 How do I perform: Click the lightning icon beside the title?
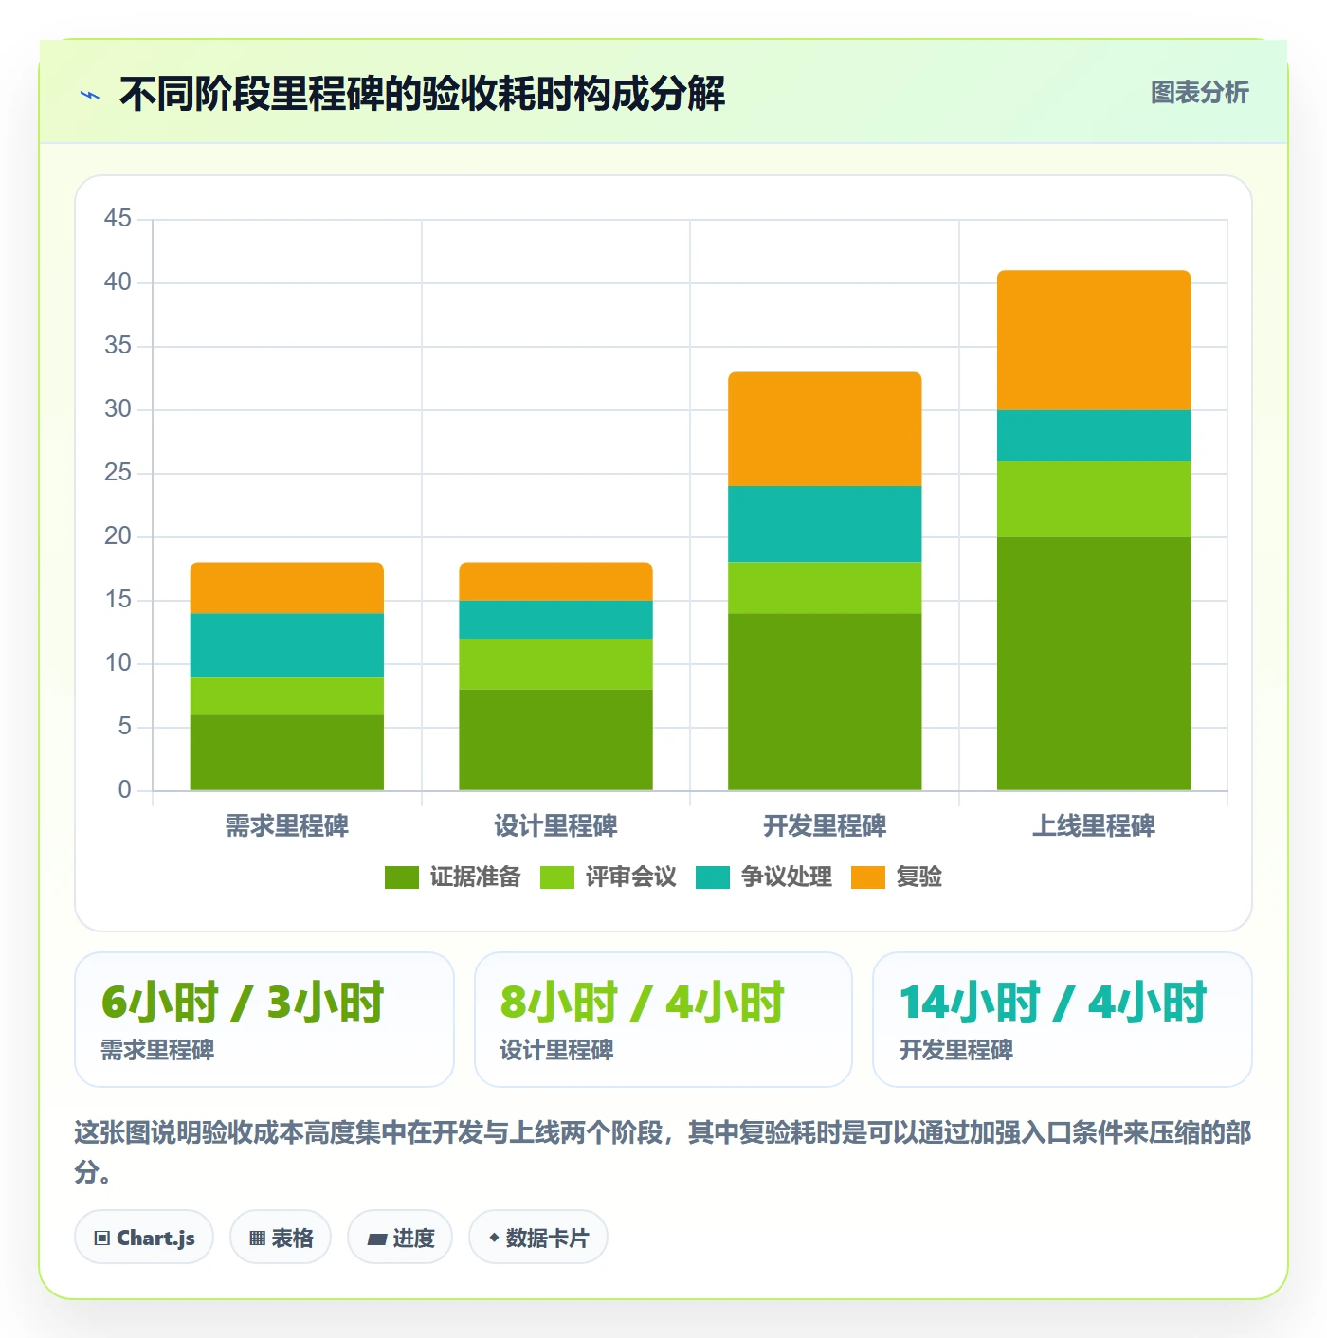point(90,95)
